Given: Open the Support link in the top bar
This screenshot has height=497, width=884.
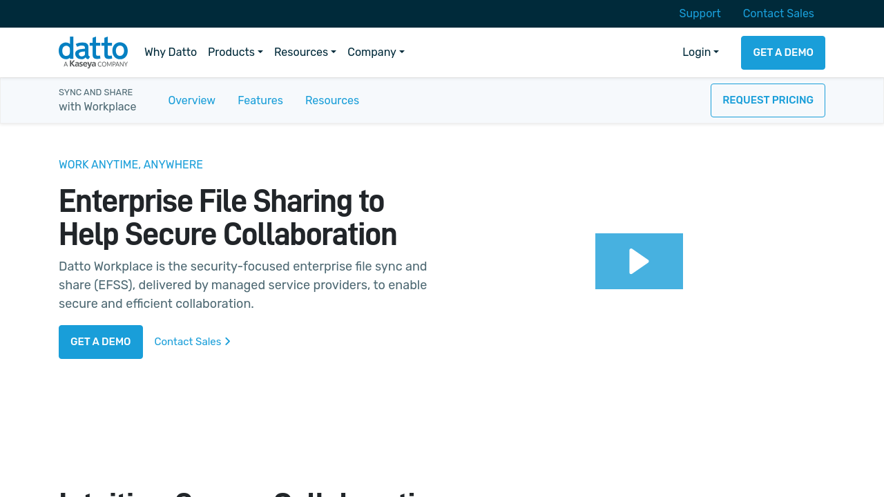Looking at the screenshot, I should click(700, 14).
